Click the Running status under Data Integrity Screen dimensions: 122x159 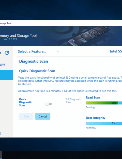91,128
